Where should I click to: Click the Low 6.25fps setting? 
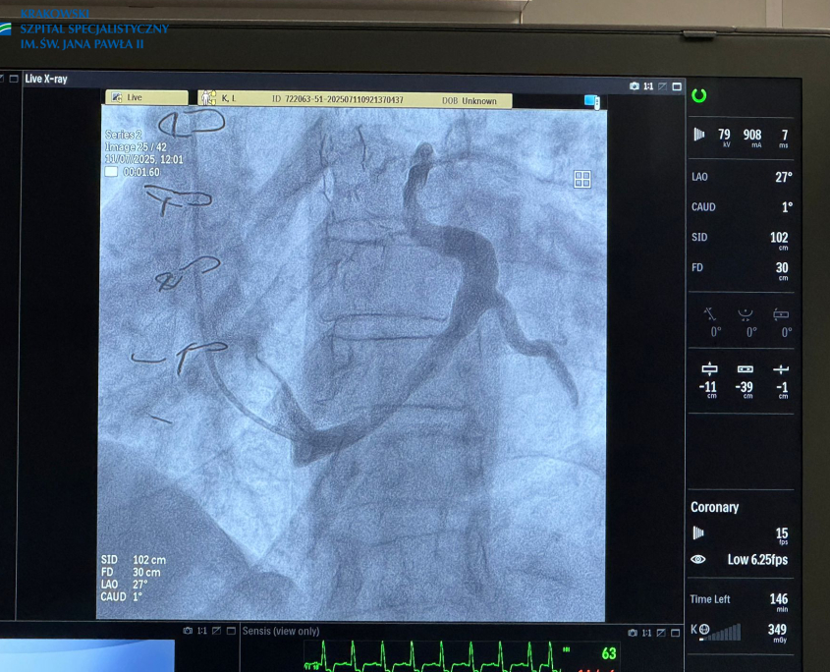click(x=757, y=560)
